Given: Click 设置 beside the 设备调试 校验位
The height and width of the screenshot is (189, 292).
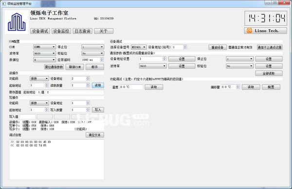Looking at the screenshot, I should (x=269, y=66).
